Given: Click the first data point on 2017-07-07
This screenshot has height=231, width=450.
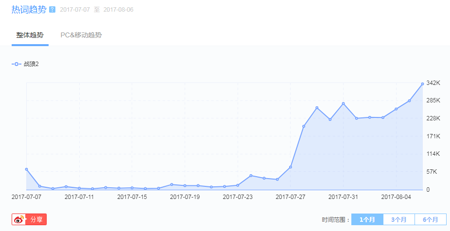Looking at the screenshot, I should pyautogui.click(x=26, y=169).
